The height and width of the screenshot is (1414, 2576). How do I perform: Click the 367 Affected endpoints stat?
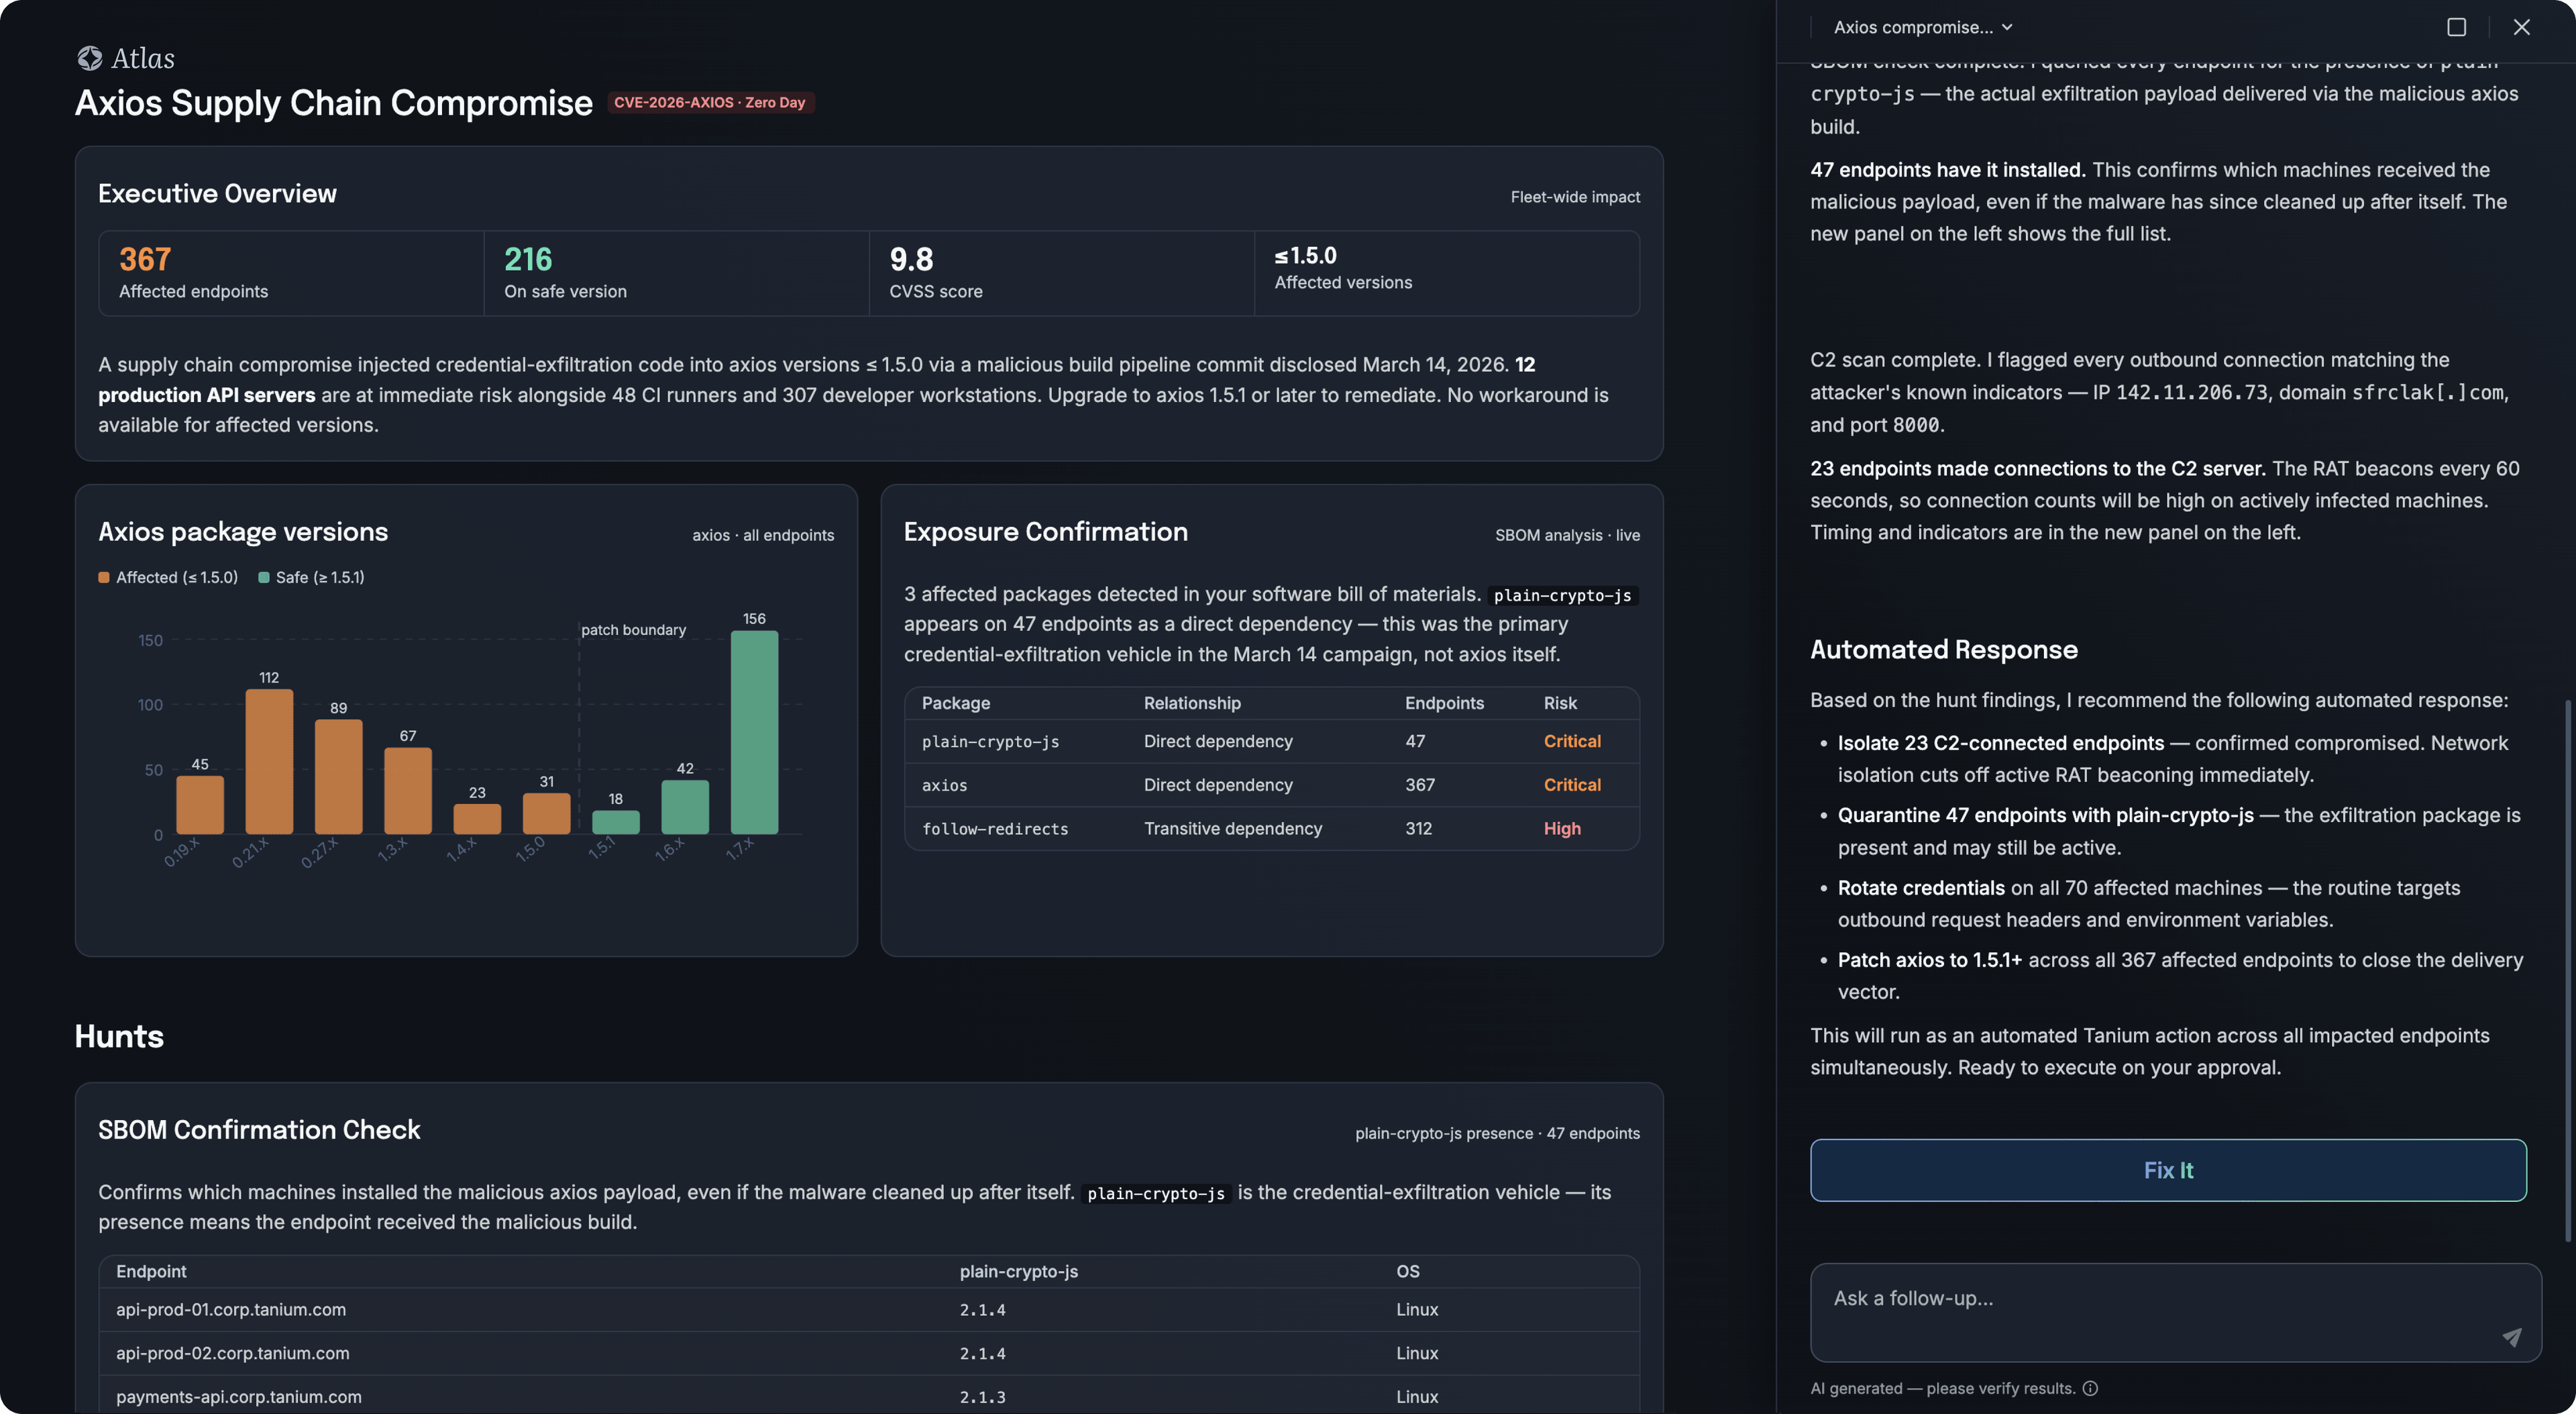(291, 273)
